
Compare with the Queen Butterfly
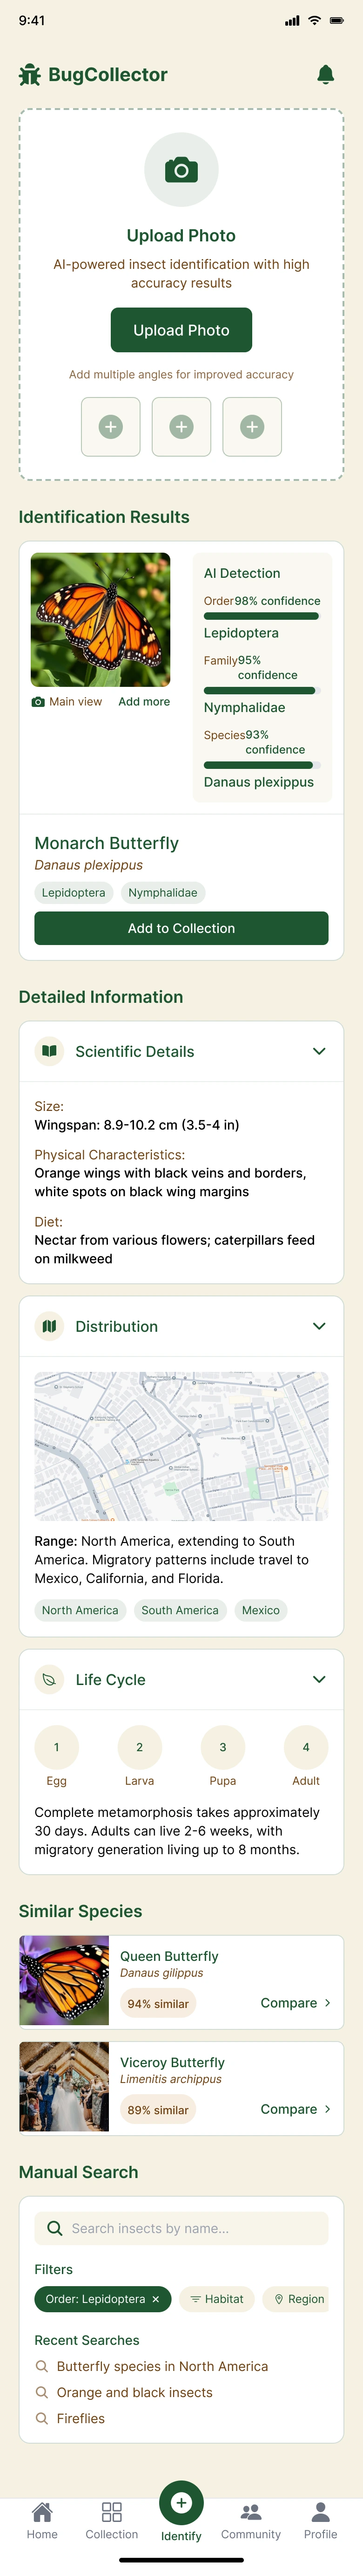pyautogui.click(x=295, y=2003)
